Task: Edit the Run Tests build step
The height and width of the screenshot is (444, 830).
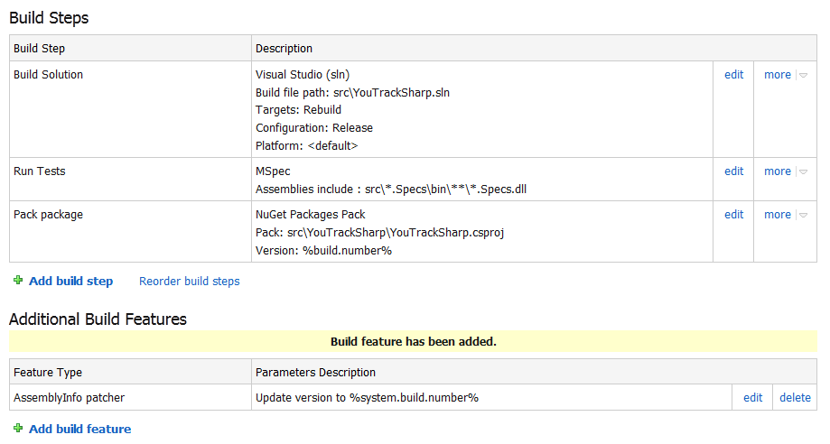Action: click(x=733, y=171)
